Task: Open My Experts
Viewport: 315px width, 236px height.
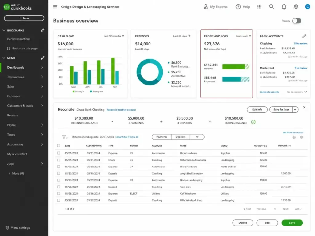Action: [x=216, y=7]
